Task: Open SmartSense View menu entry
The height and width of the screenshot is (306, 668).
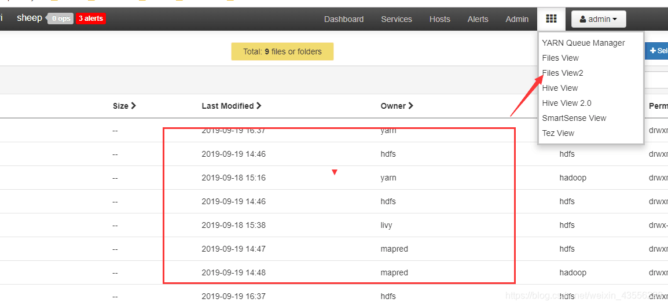Action: point(574,118)
